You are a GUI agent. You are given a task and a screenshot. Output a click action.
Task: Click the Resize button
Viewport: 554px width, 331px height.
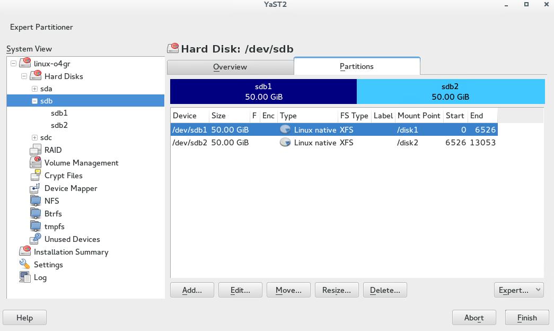pos(337,290)
